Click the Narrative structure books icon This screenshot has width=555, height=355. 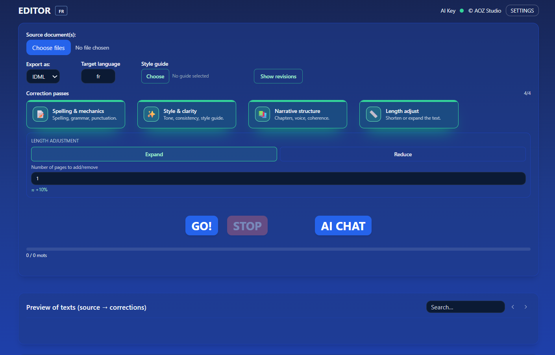click(263, 114)
